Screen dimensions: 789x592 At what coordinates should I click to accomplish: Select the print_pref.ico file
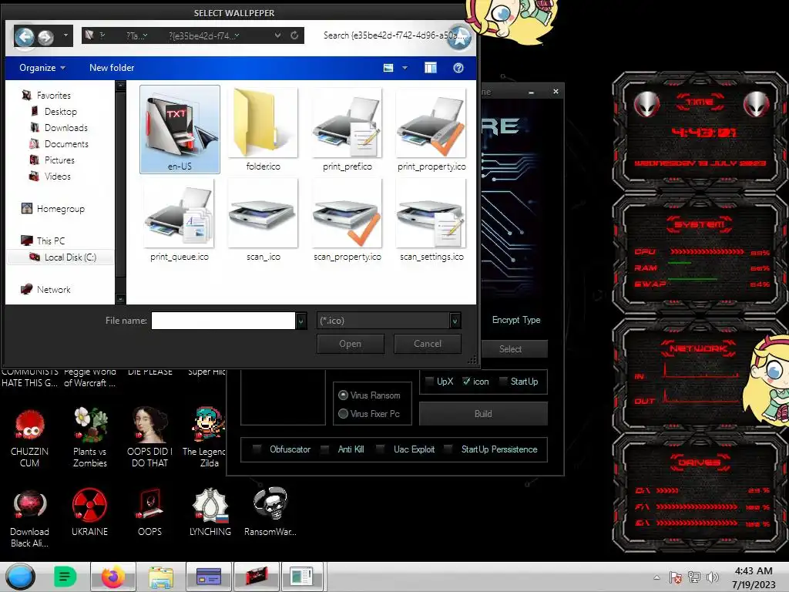pos(347,129)
